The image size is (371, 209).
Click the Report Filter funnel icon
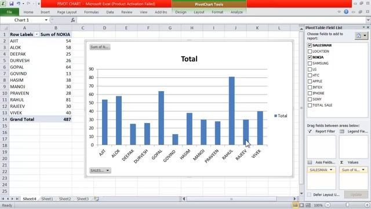[x=310, y=131]
